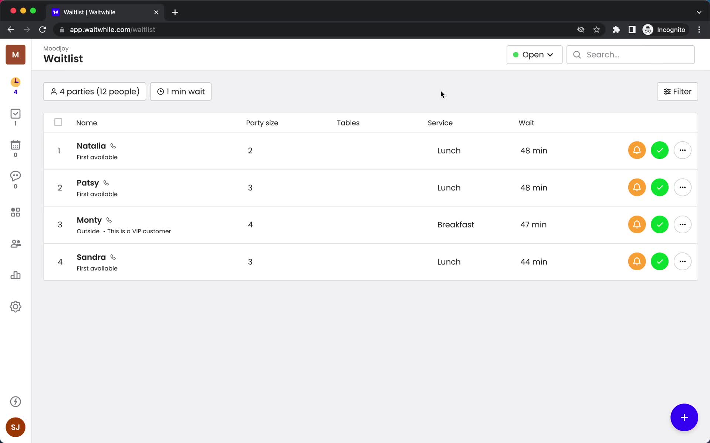Select the Moodjoy account menu tab

point(15,55)
